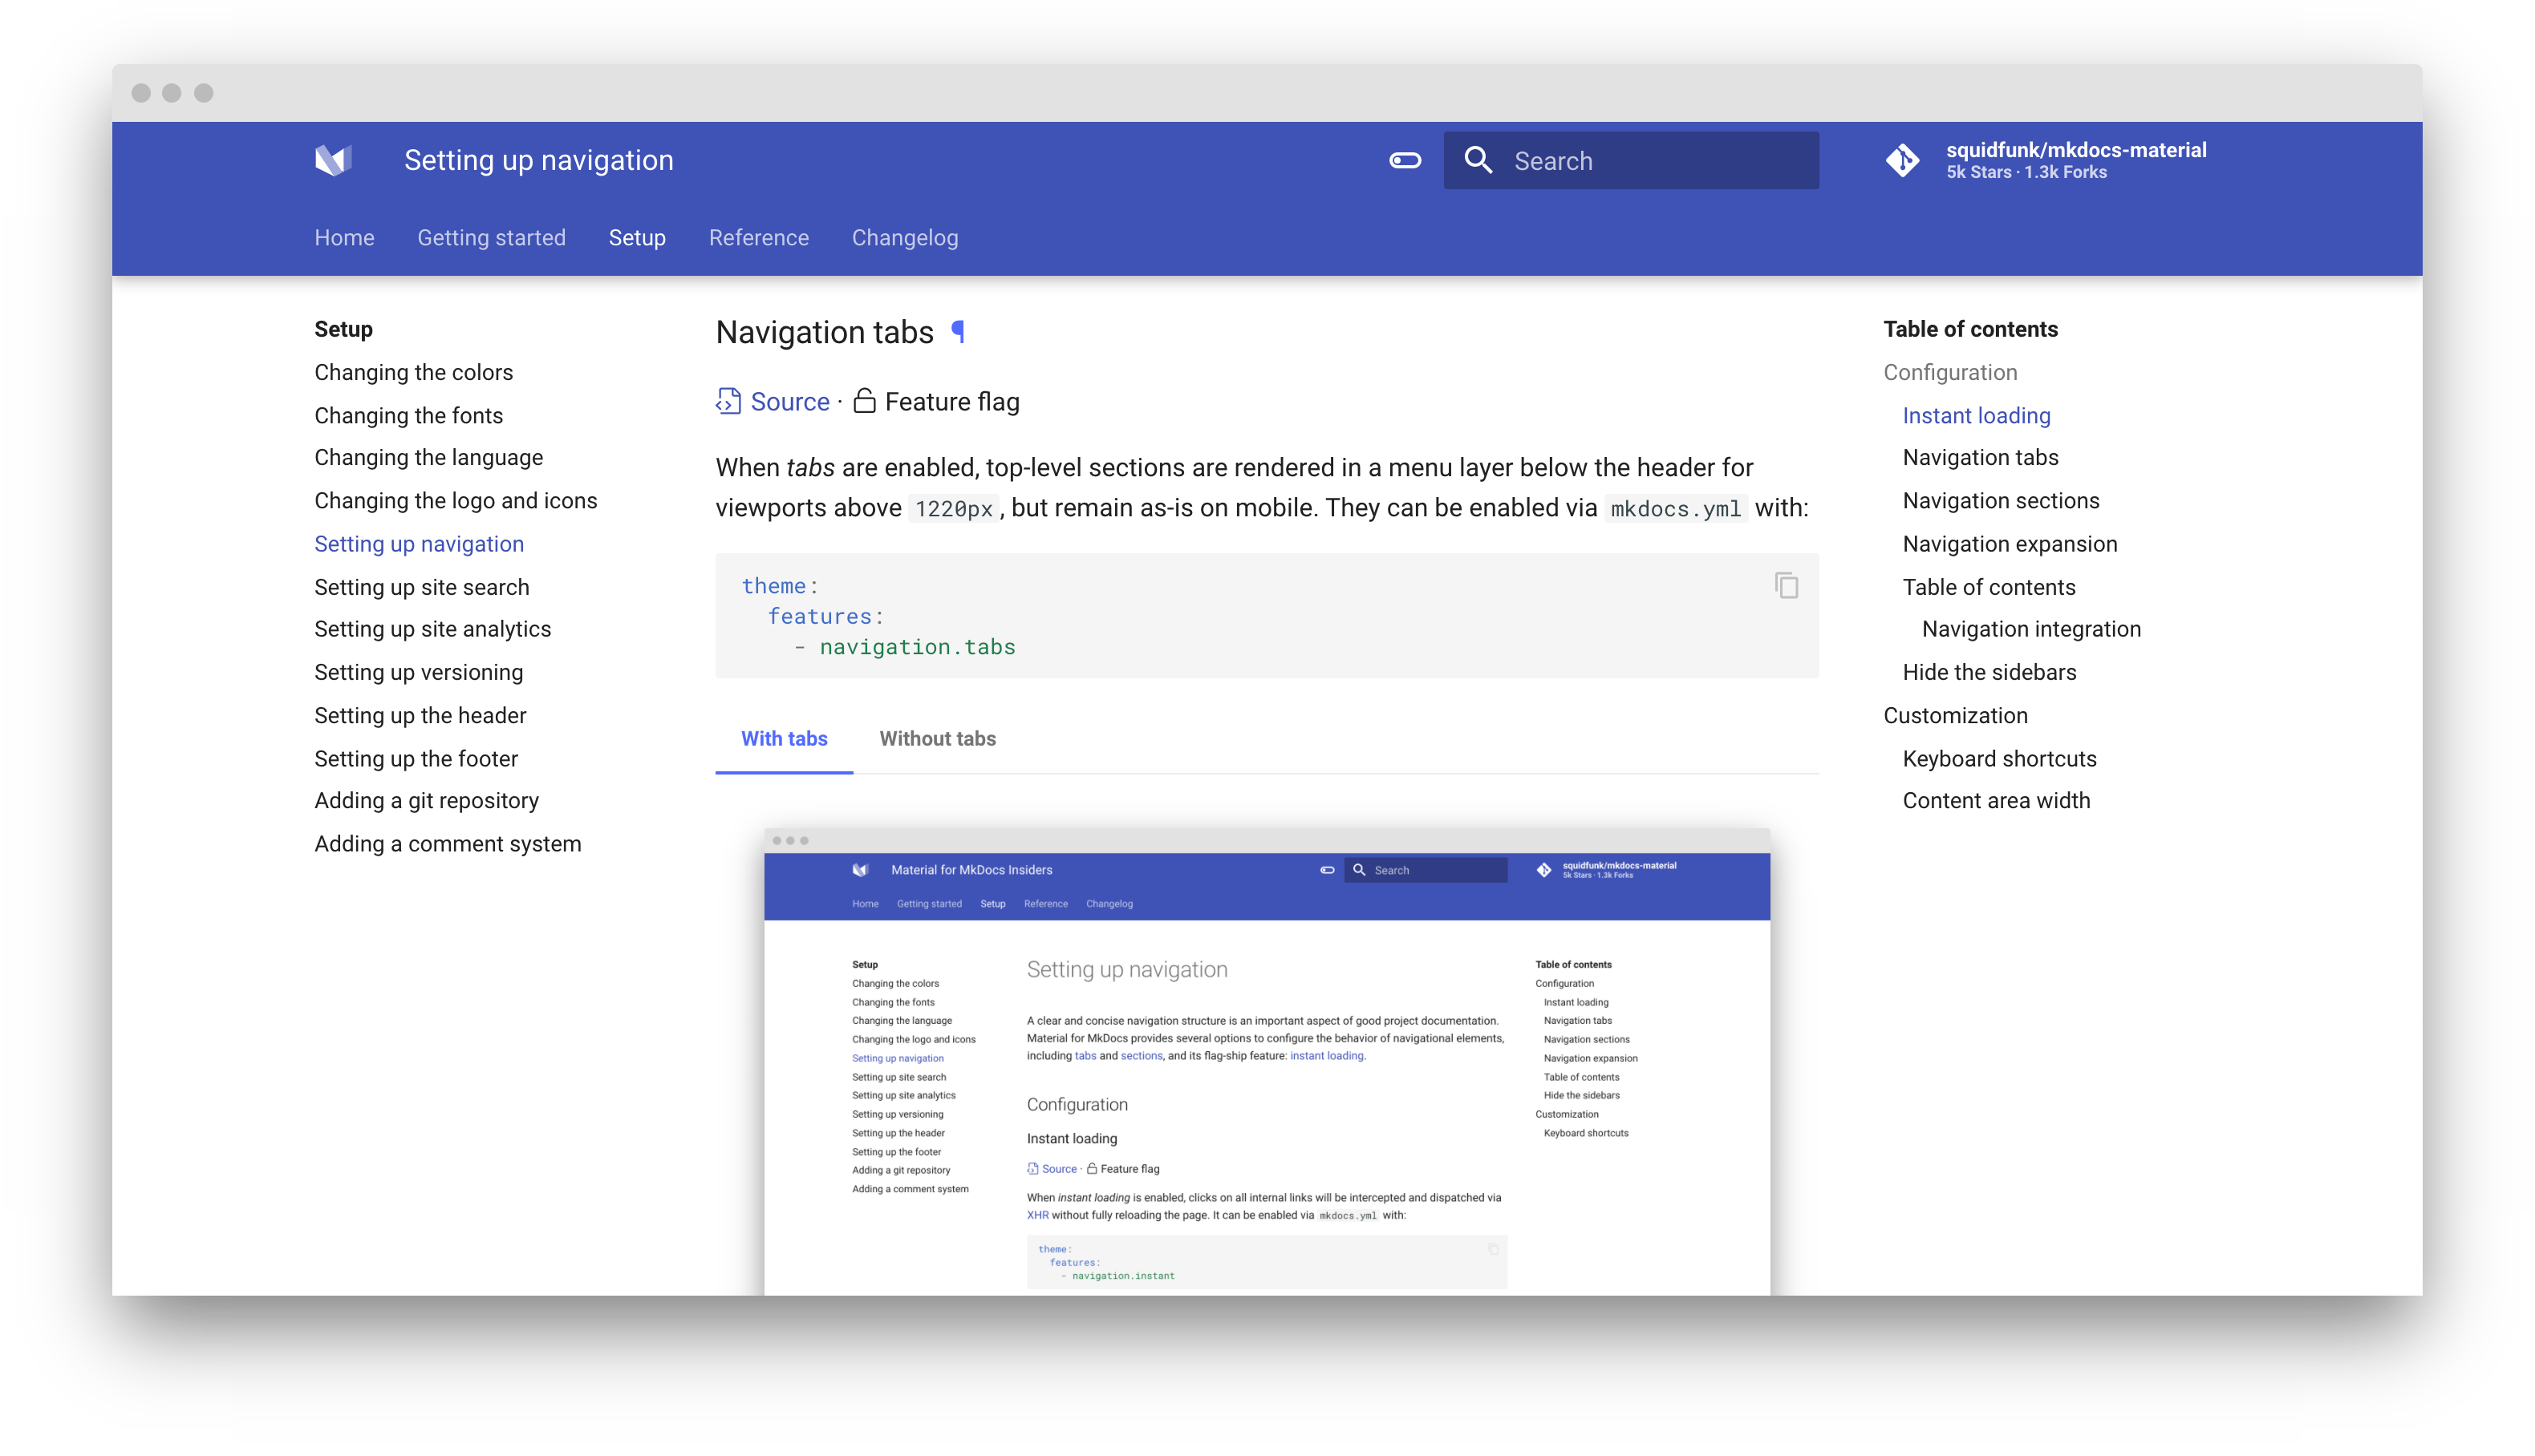The image size is (2535, 1456).
Task: Go to Changing the colors page
Action: pyautogui.click(x=413, y=372)
